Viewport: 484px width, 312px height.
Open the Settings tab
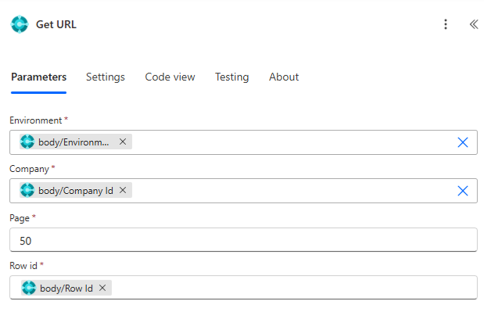(x=105, y=77)
